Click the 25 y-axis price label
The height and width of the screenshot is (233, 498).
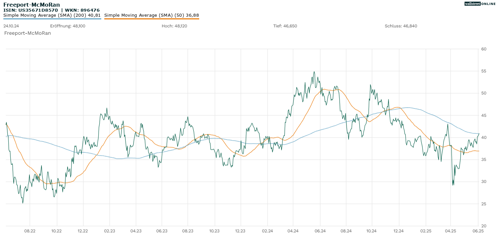click(484, 204)
